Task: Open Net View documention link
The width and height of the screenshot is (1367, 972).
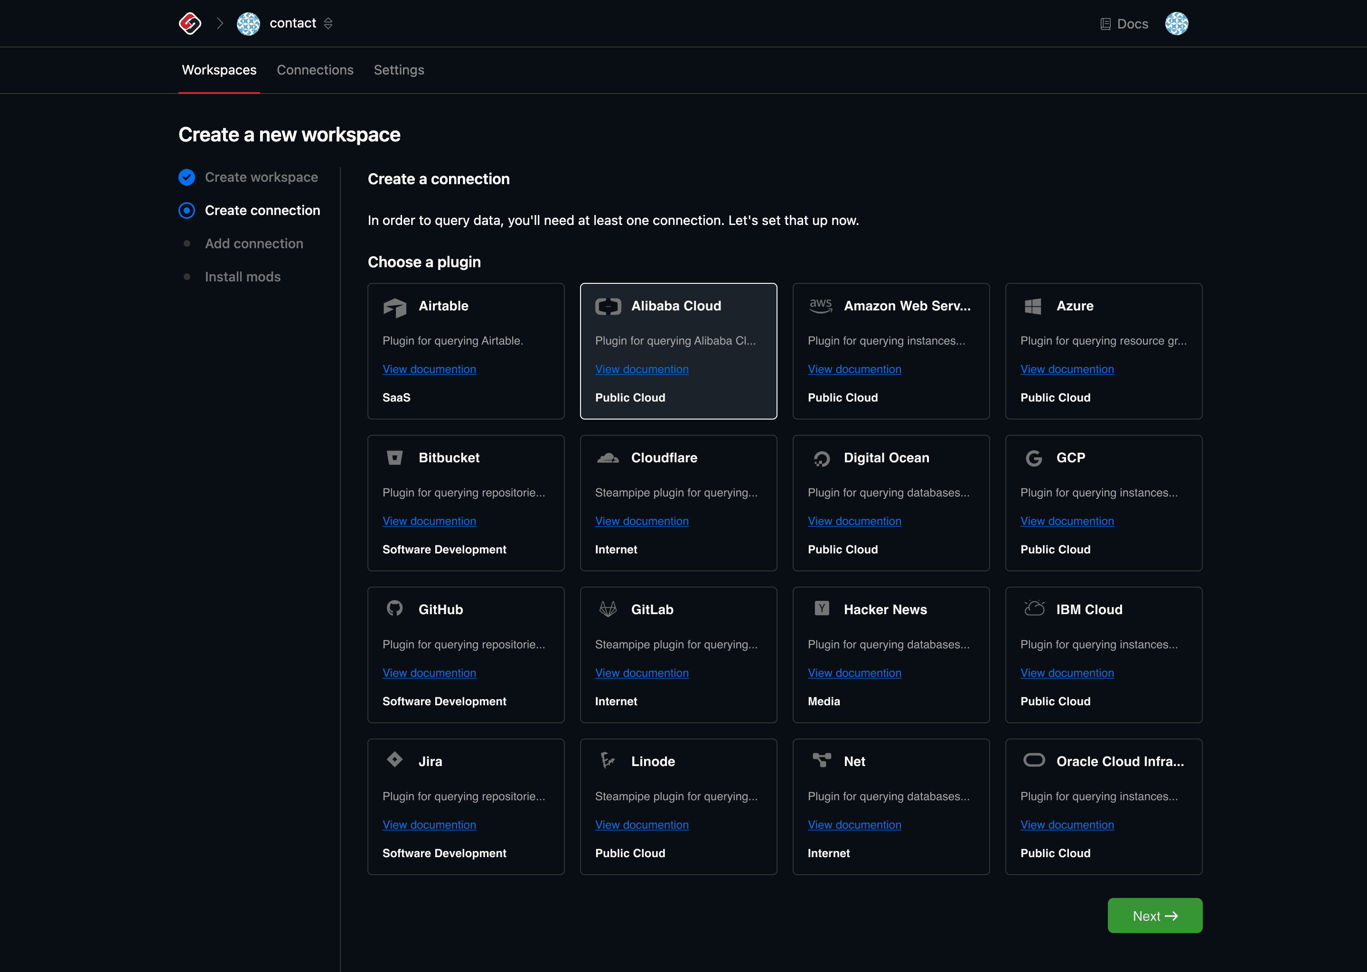Action: pyautogui.click(x=854, y=825)
